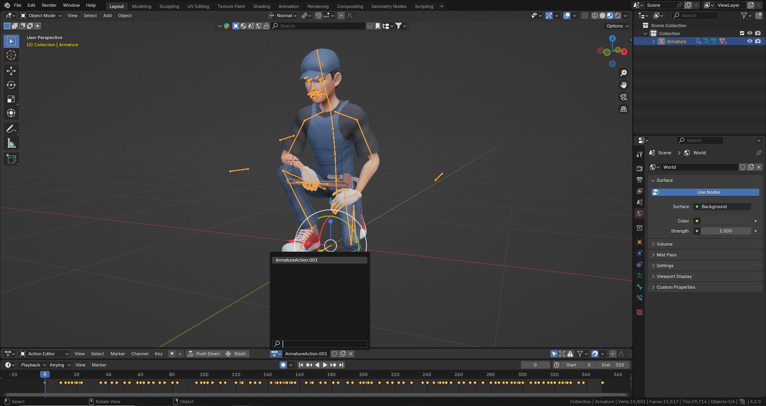Choose the Measure tool
This screenshot has width=766, height=406.
pyautogui.click(x=11, y=143)
